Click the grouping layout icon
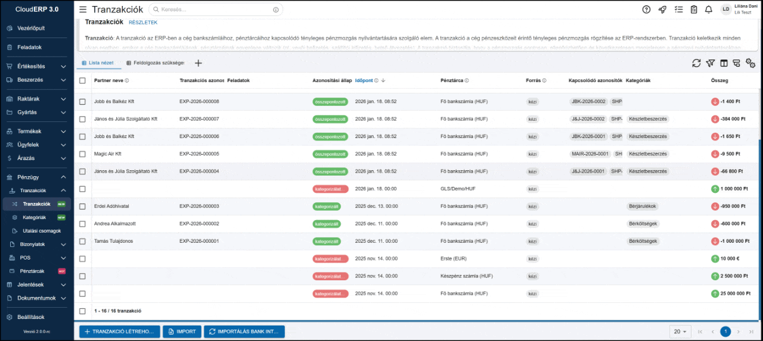This screenshot has width=763, height=341. (737, 63)
